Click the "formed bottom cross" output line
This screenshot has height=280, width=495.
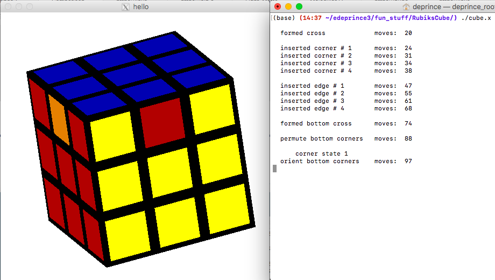pyautogui.click(x=316, y=123)
